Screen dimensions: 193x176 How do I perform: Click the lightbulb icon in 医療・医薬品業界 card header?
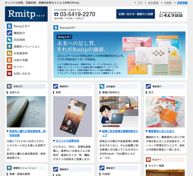9,168
